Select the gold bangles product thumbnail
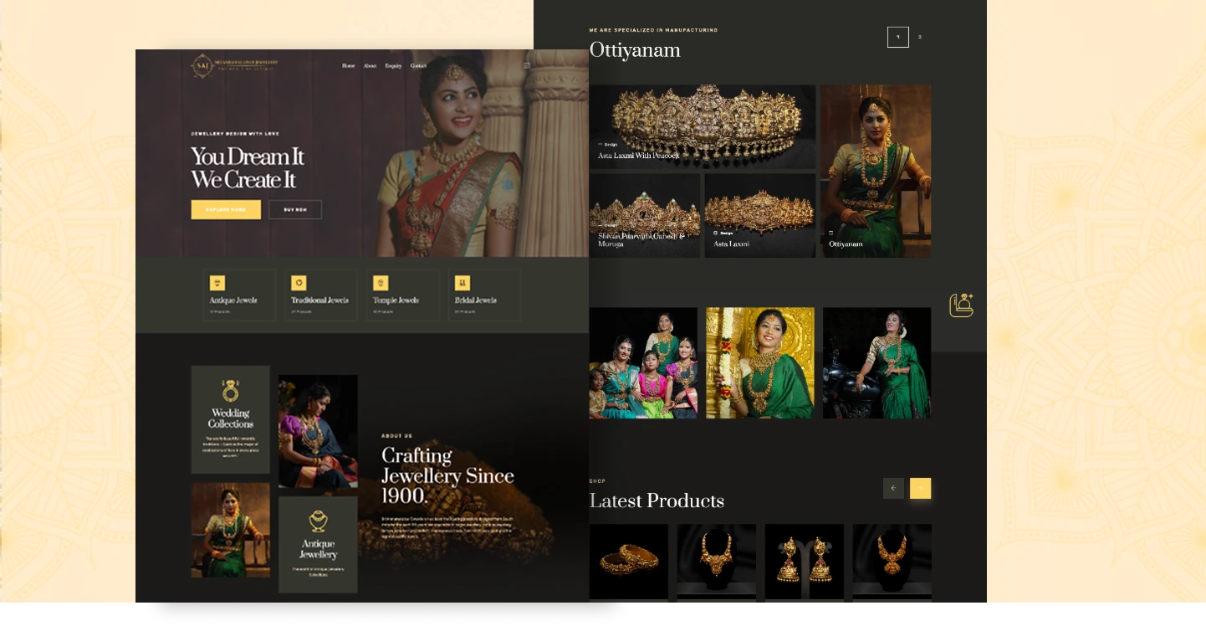Viewport: 1206px width, 626px height. coord(628,561)
